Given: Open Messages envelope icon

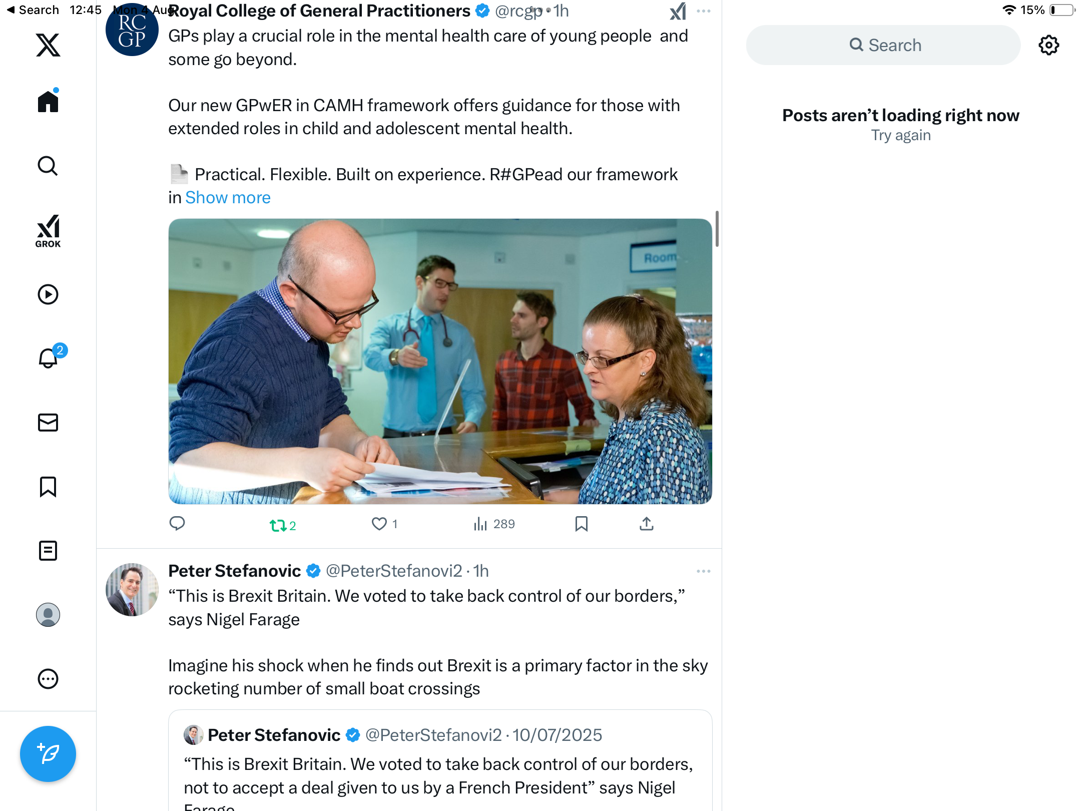Looking at the screenshot, I should 48,423.
